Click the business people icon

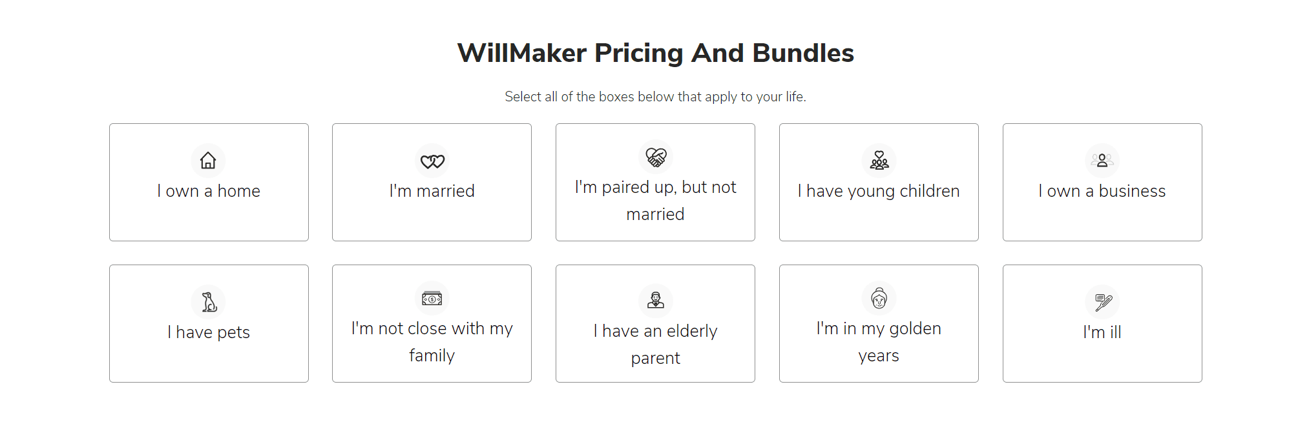click(1102, 160)
